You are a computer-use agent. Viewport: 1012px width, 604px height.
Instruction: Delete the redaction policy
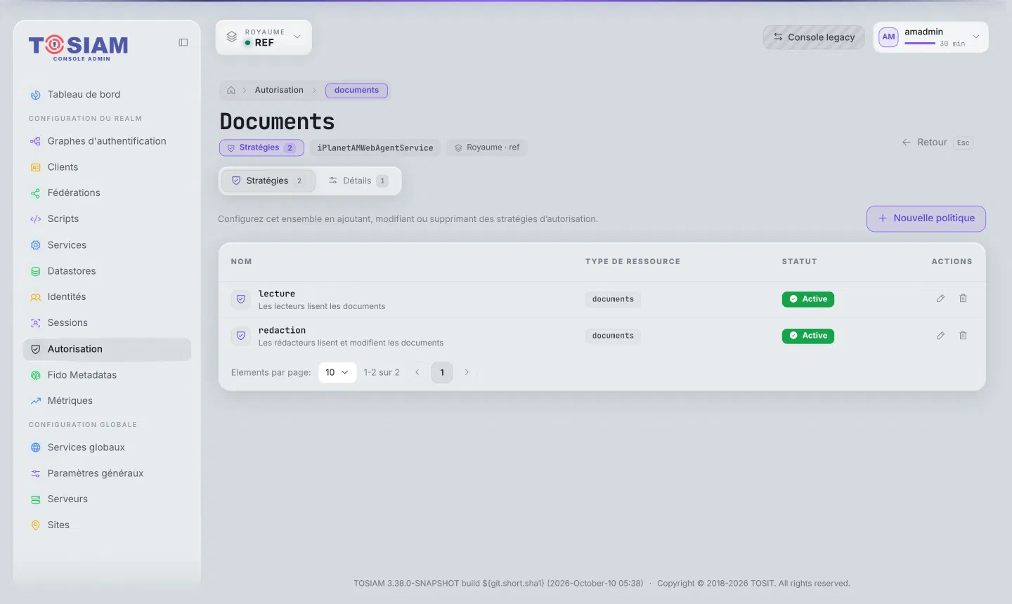[x=964, y=336]
